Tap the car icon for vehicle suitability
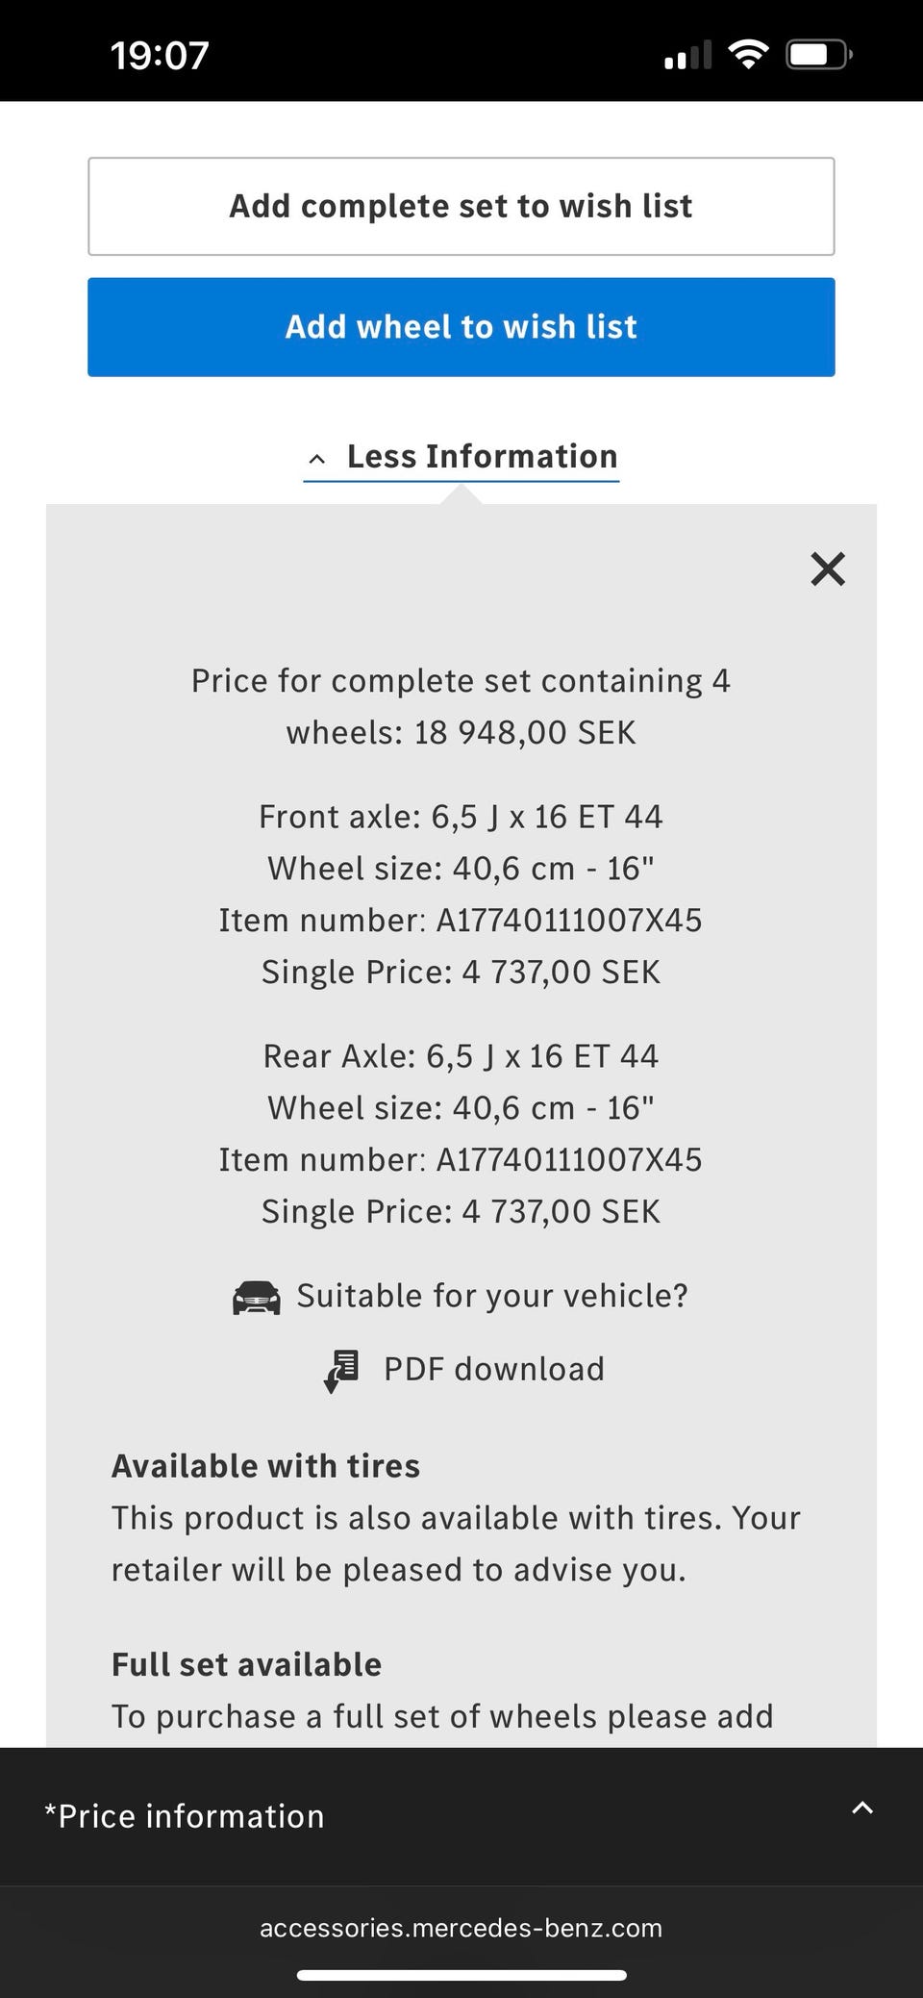 click(x=257, y=1297)
